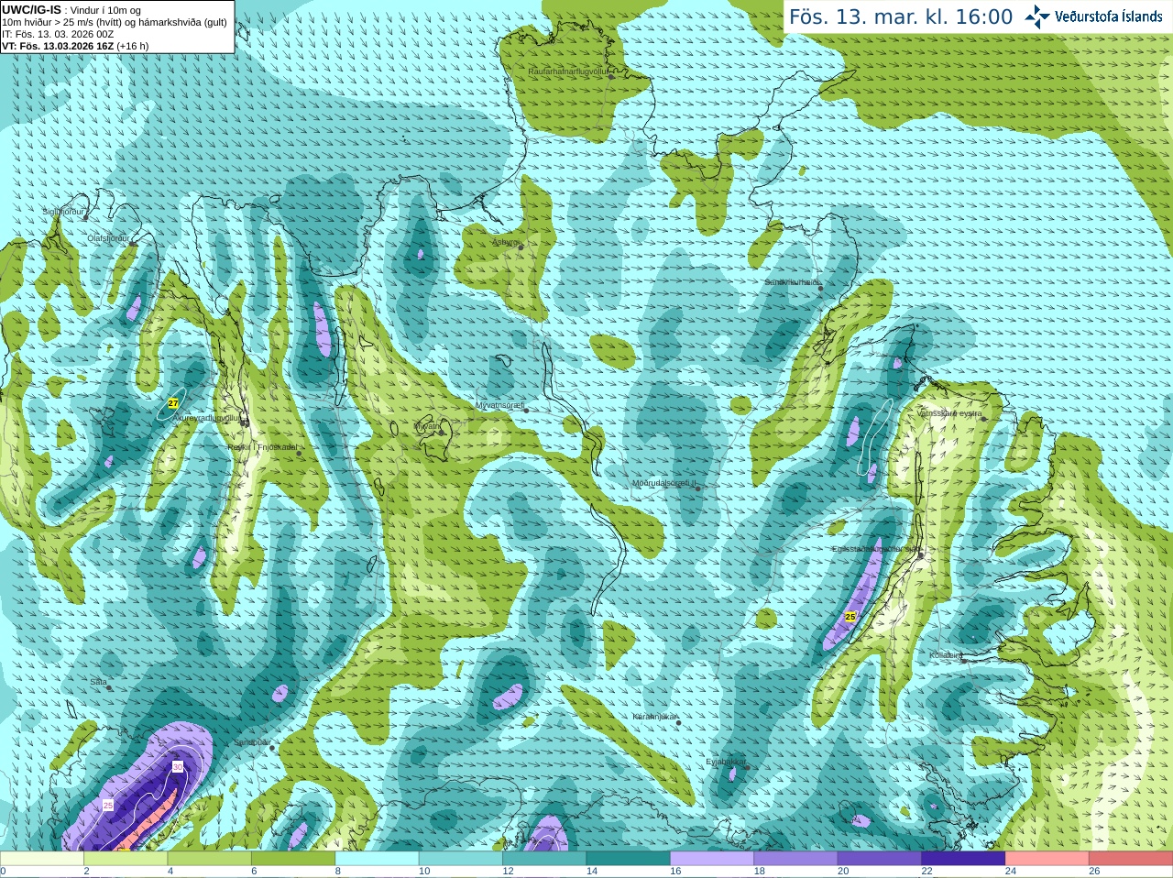Click the Fös. 13. mar. kl. 16:00 timestamp
1173x878 pixels.
[901, 16]
